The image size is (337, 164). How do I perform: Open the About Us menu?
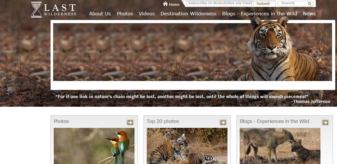tap(100, 14)
